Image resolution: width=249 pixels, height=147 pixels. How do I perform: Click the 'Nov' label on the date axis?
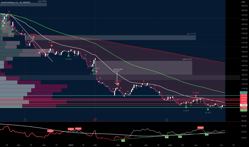(19, 145)
